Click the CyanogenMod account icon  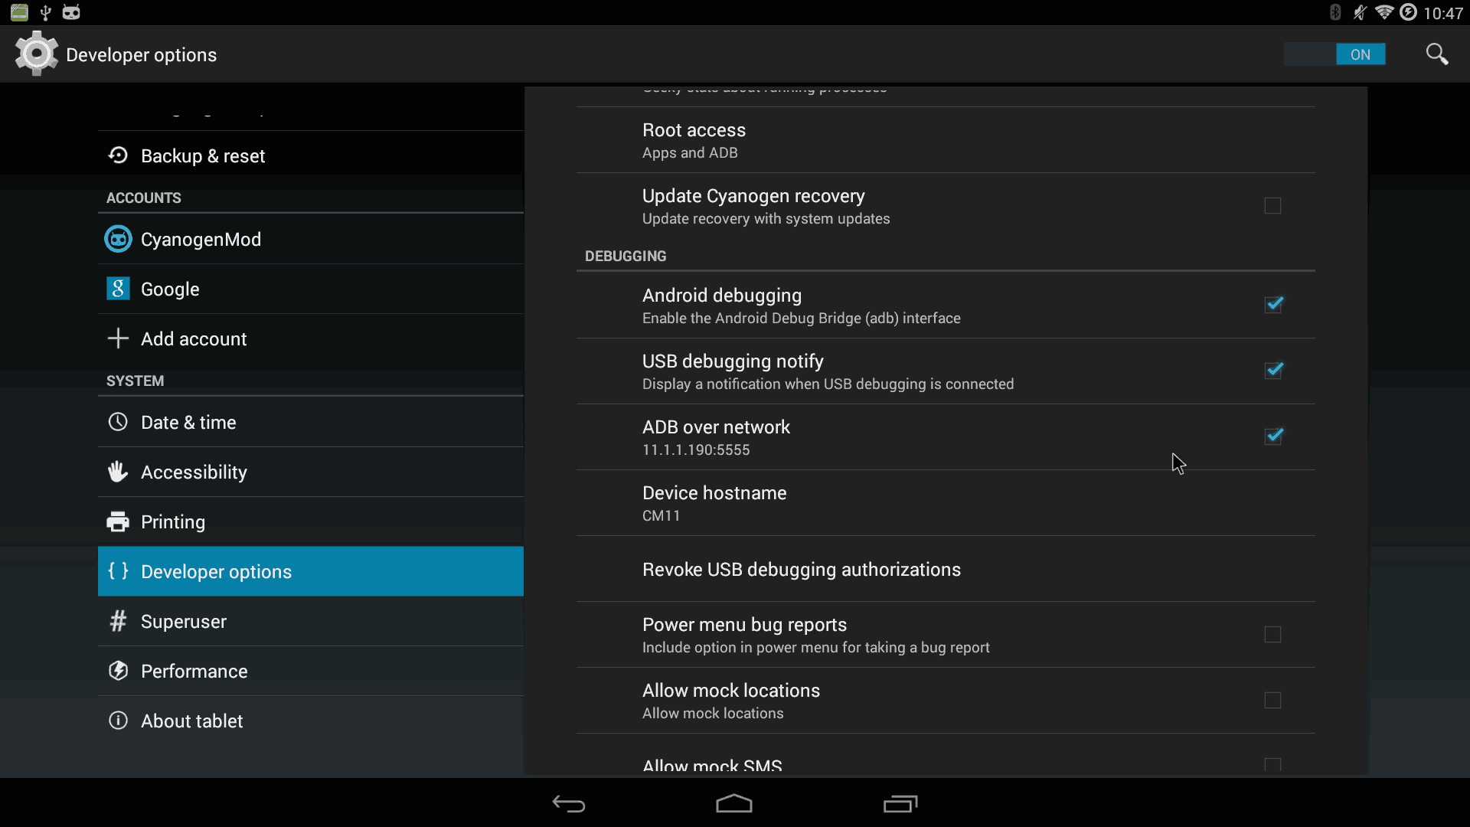[117, 240]
